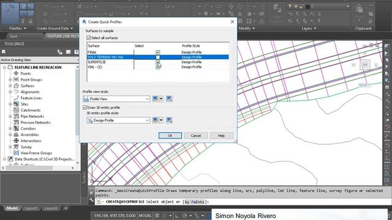Screen dimensions: 392x220
Task: Switch to the Model layout tab
Action: [x=12, y=208]
